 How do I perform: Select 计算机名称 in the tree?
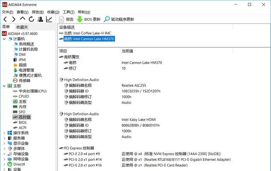(x=28, y=49)
